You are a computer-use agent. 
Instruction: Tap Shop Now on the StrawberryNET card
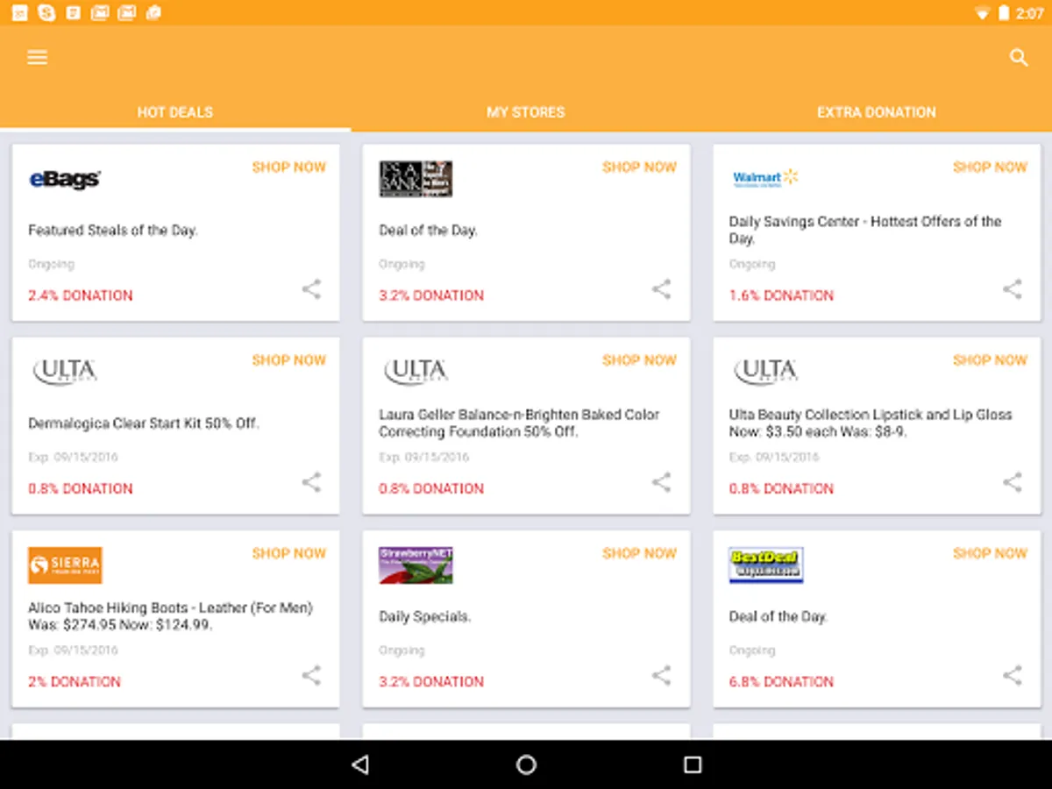tap(640, 553)
